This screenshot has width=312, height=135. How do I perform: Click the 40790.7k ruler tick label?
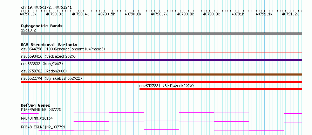(x=159, y=14)
